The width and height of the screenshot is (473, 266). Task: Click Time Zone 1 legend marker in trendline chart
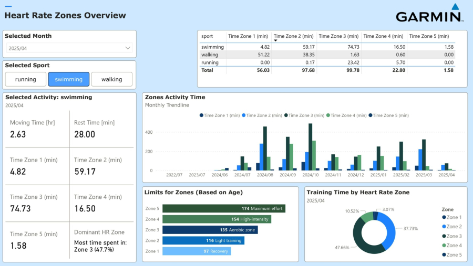[201, 115]
